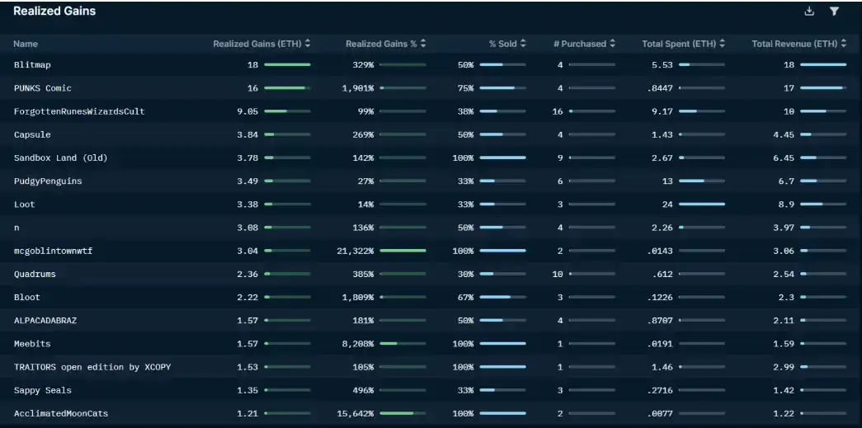The height and width of the screenshot is (428, 862).
Task: Click the 38% sold value
Action: (x=465, y=111)
